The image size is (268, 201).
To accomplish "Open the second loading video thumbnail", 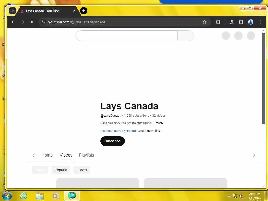I will point(186,183).
